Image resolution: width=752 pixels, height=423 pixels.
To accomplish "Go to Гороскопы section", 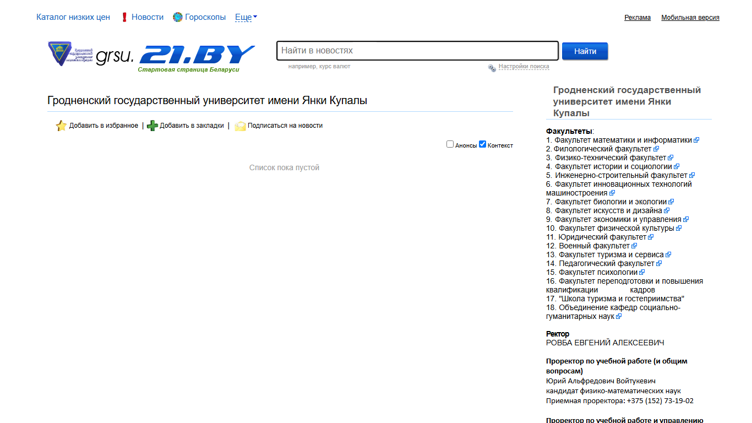I will tap(205, 17).
